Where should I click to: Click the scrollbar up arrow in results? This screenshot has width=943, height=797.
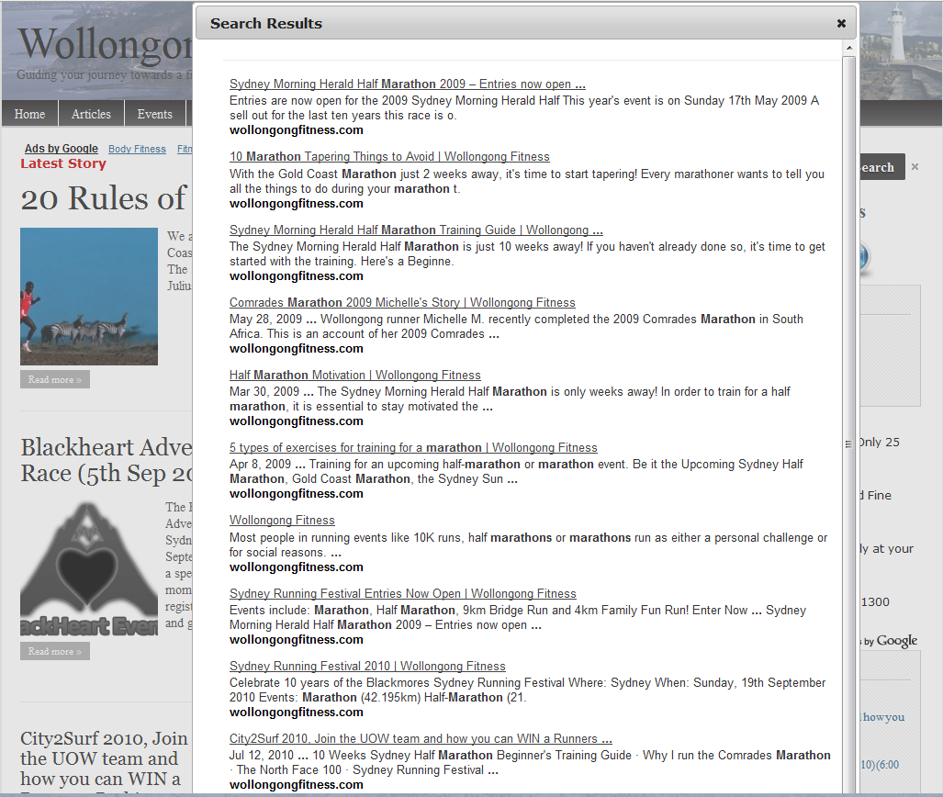coord(848,48)
